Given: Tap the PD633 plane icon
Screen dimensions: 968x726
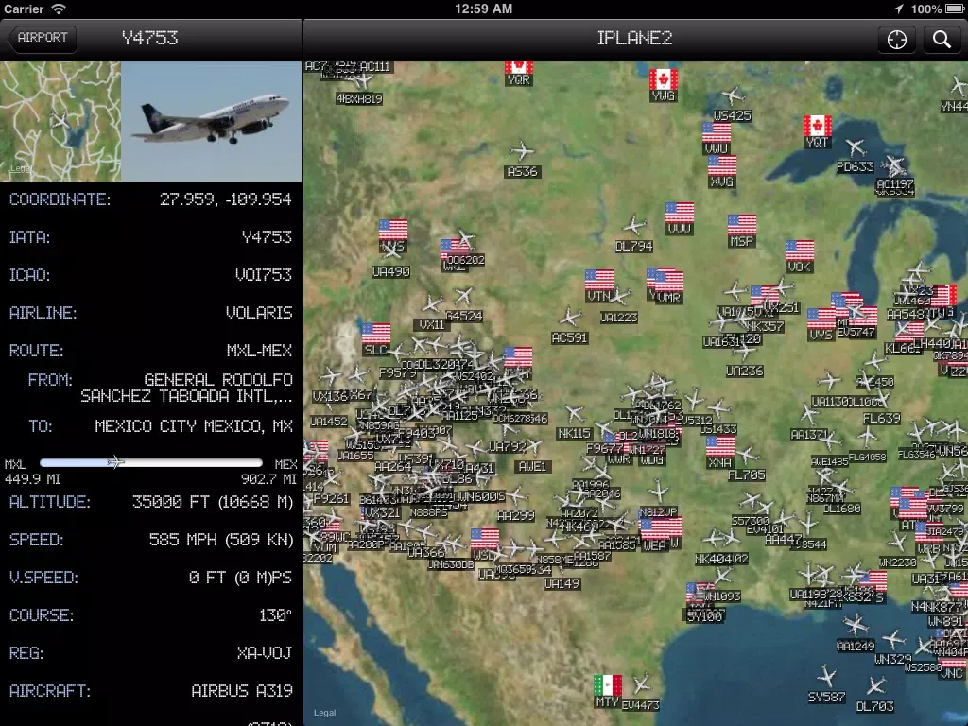Looking at the screenshot, I should tap(856, 147).
